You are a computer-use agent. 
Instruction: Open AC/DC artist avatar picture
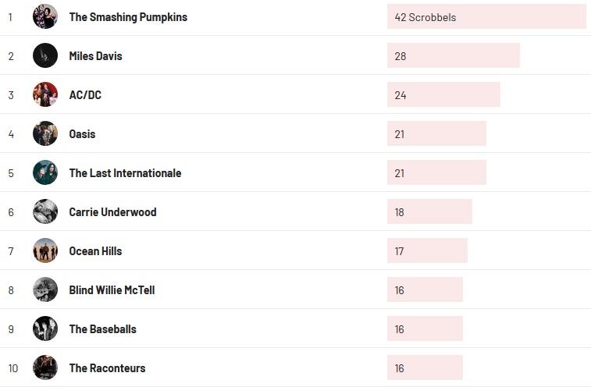[x=45, y=94]
